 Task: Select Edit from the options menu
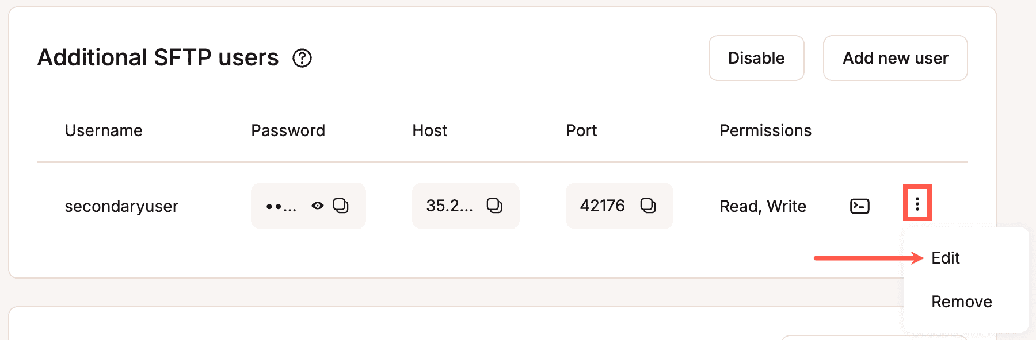946,258
